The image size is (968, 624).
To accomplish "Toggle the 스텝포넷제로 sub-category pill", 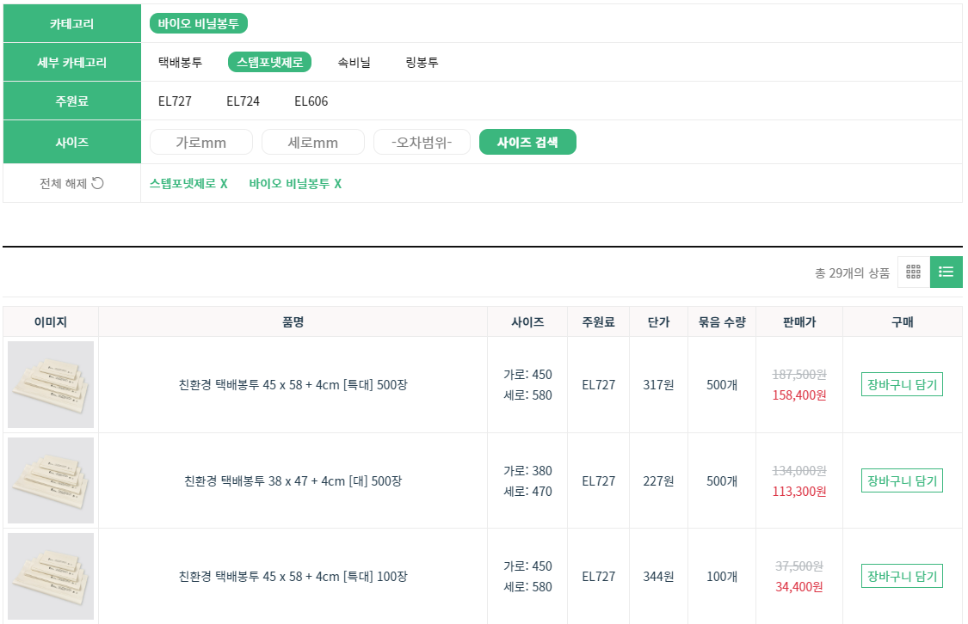I will point(269,62).
